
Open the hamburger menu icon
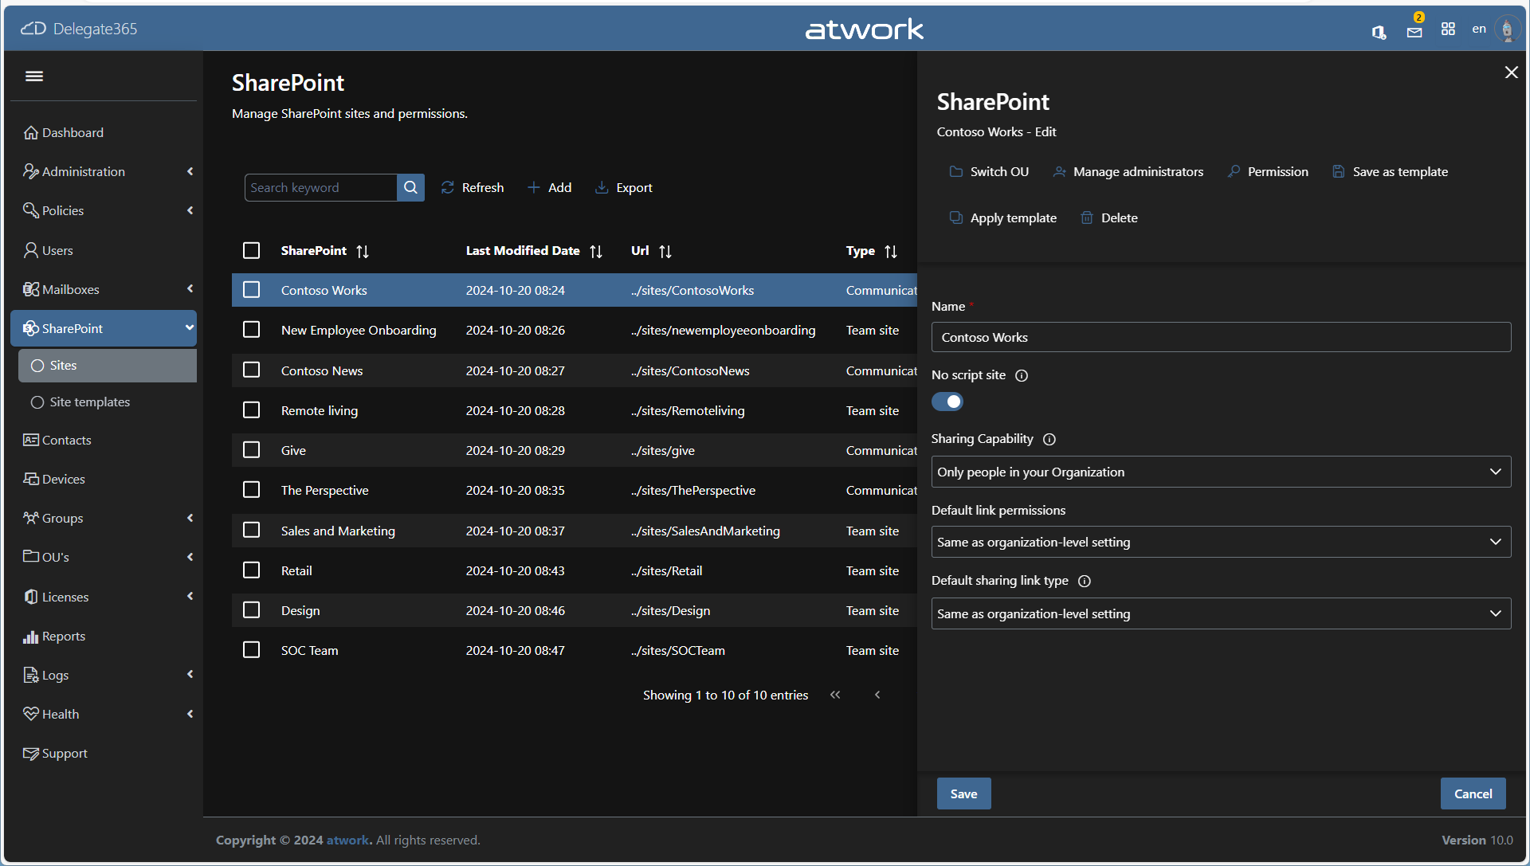pos(34,76)
